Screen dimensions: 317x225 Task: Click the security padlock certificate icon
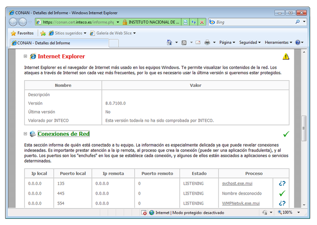[125, 22]
